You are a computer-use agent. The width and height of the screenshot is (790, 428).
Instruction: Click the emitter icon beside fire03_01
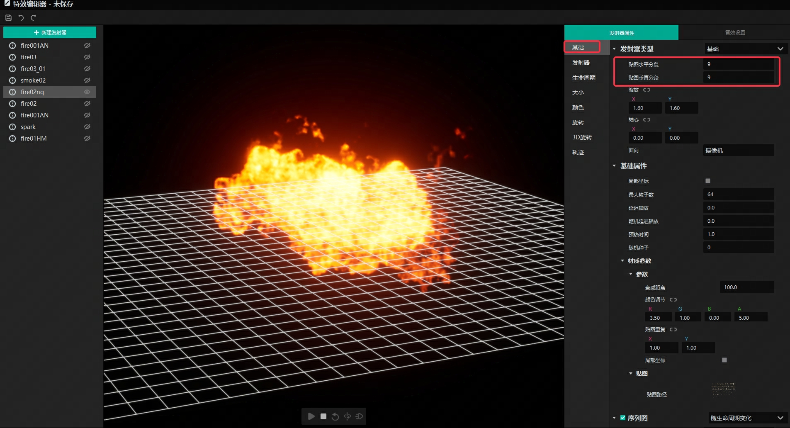(12, 69)
